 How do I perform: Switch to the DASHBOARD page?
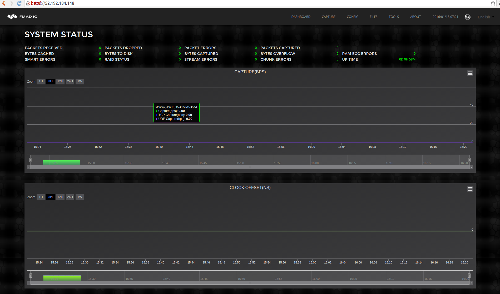pos(301,17)
